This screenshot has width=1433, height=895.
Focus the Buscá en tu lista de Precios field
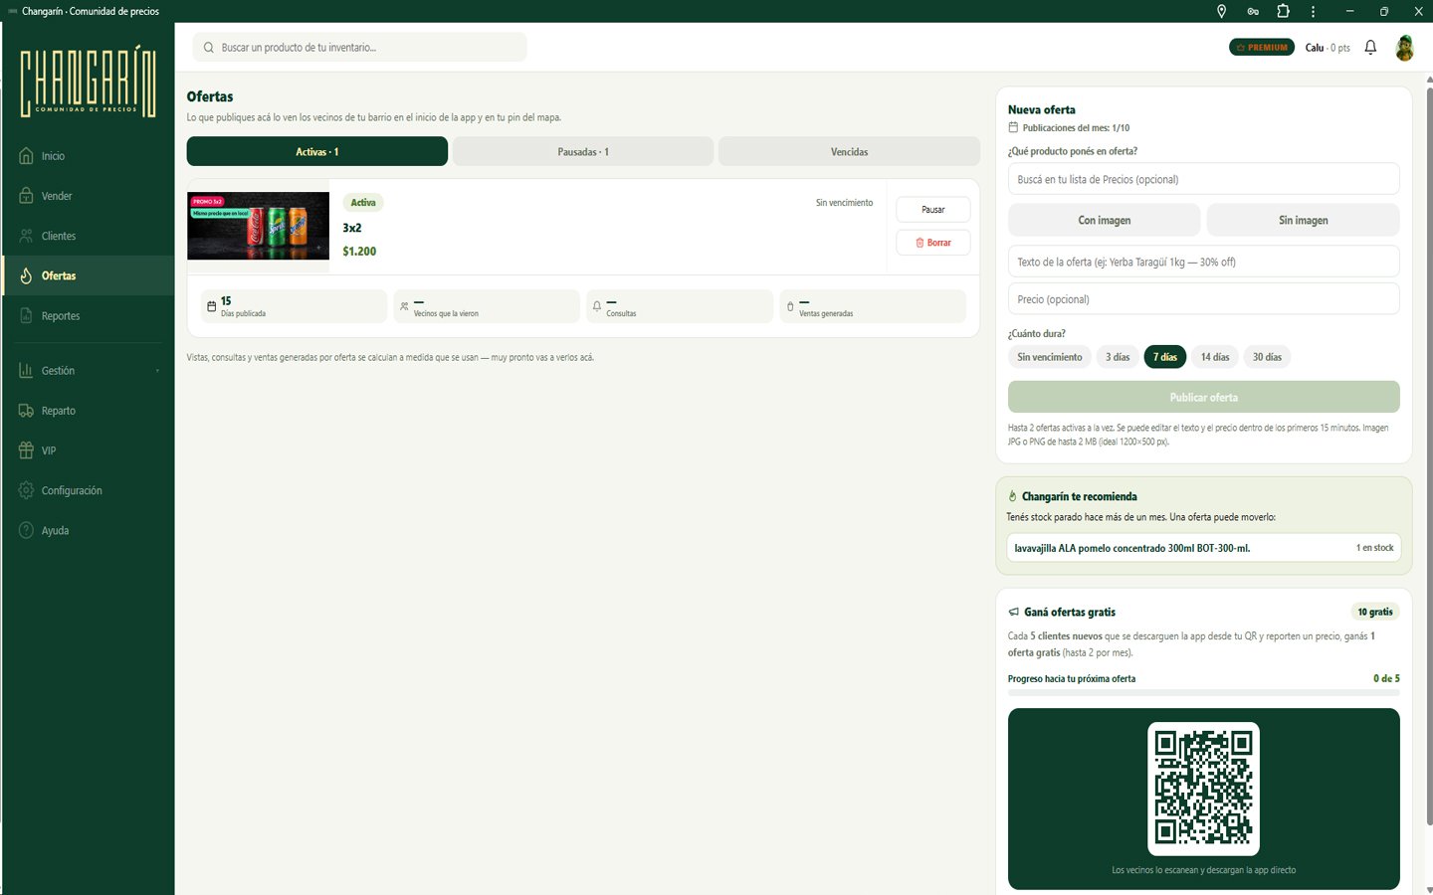(1204, 179)
